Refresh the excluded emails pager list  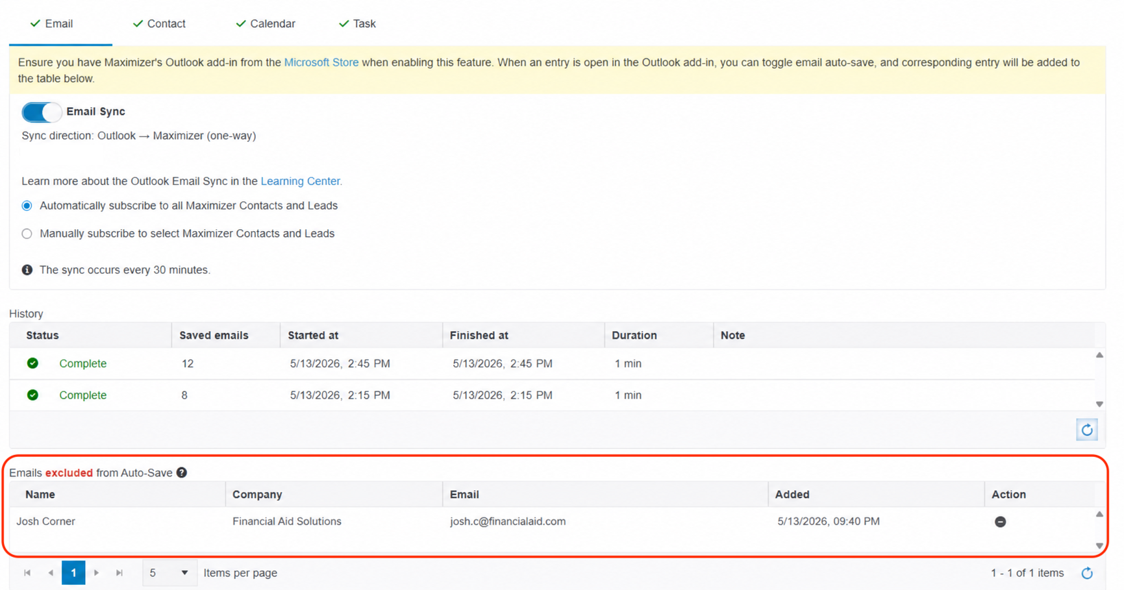point(1087,573)
